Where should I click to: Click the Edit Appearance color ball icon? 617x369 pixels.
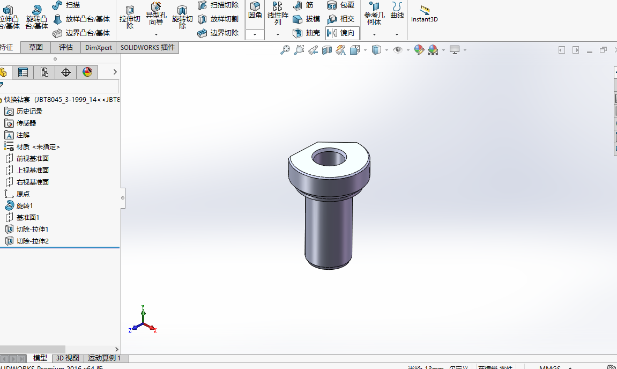419,50
